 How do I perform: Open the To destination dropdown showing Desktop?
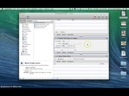coord(64,59)
